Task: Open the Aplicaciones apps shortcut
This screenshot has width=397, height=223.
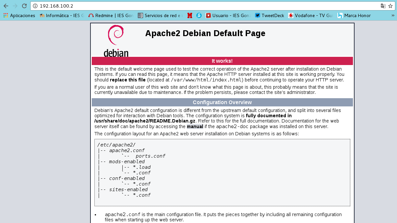Action: pos(19,15)
